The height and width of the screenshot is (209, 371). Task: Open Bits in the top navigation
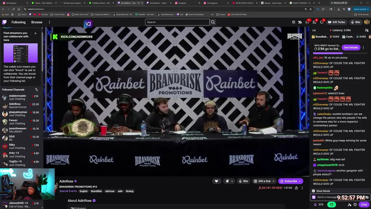[355, 22]
